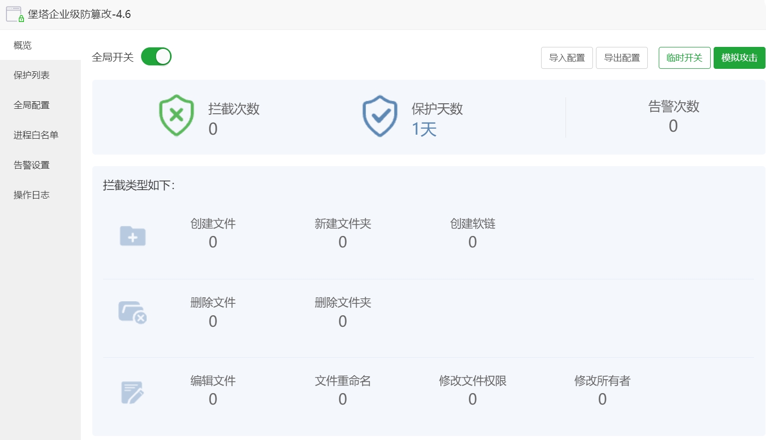Screen dimensions: 766x440
Task: Launch a 模拟攻击 simulated attack
Action: coord(739,57)
